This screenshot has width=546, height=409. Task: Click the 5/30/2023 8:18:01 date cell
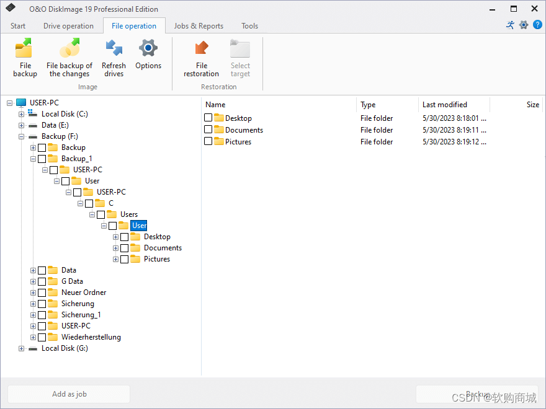click(454, 118)
